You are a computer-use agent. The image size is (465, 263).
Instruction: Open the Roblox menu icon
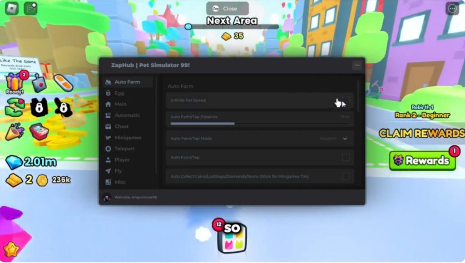click(12, 8)
